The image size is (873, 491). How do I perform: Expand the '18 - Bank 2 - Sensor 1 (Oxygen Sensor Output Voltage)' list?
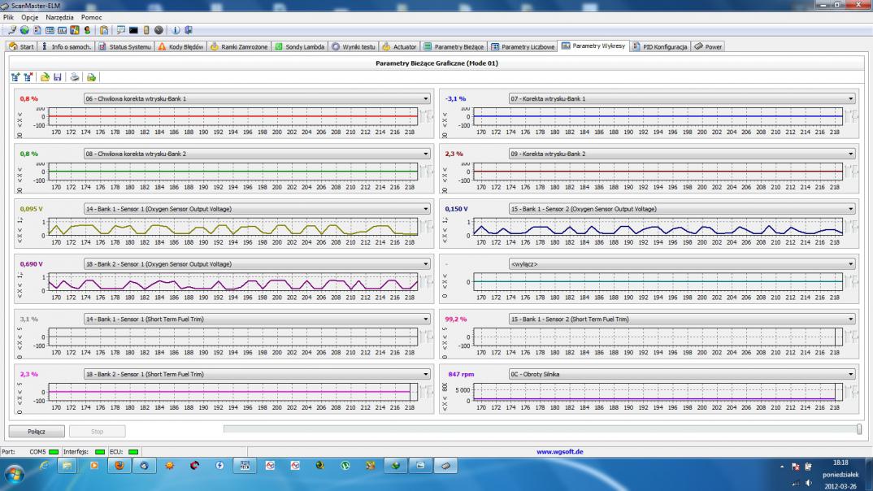(257, 264)
